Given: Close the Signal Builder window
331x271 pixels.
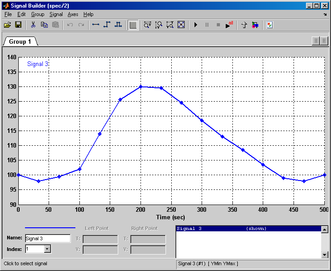Looking at the screenshot, I should (325, 6).
